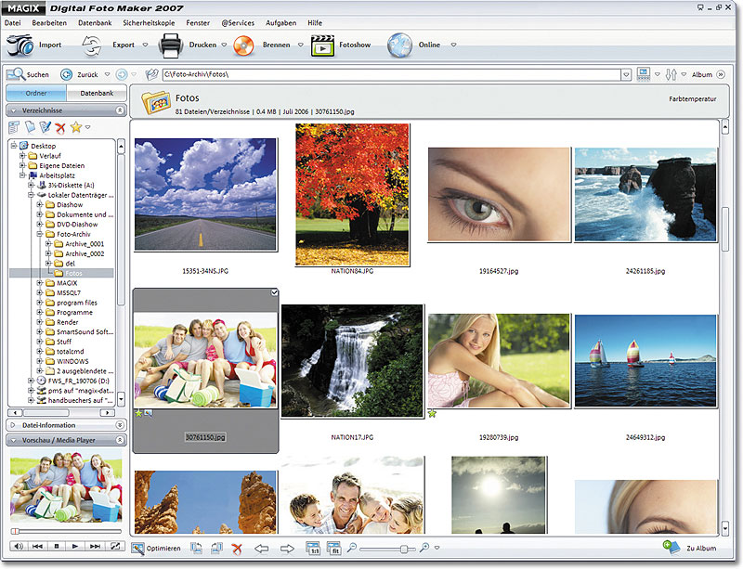The image size is (743, 569).
Task: Click the Online globe icon
Action: (399, 45)
